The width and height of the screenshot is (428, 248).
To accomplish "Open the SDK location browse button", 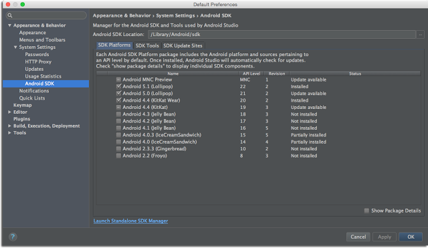I will (x=421, y=35).
